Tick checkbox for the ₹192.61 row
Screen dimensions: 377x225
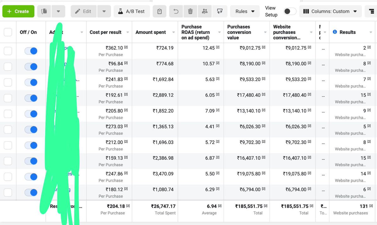(8, 98)
